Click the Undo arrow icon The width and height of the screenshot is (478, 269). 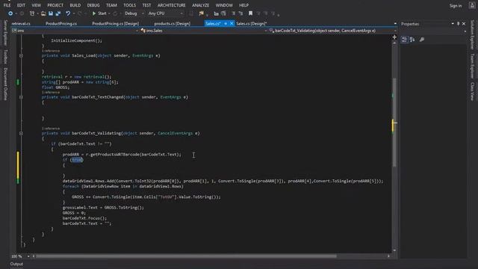click(x=68, y=13)
